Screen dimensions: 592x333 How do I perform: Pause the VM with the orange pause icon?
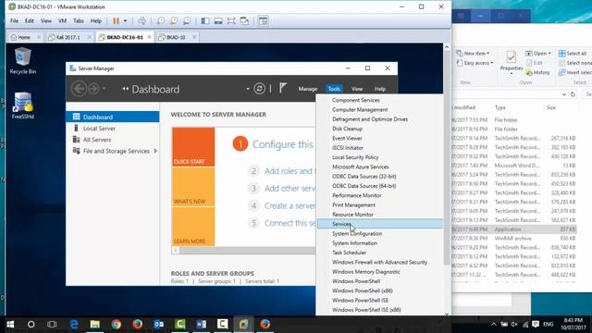coord(116,20)
